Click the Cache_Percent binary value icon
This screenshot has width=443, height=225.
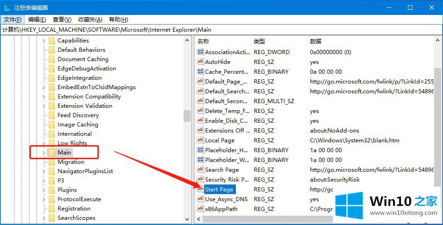pos(200,72)
